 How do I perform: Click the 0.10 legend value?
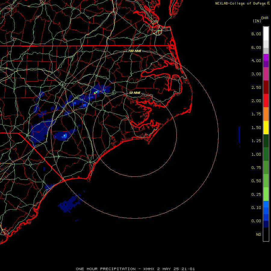256,208
